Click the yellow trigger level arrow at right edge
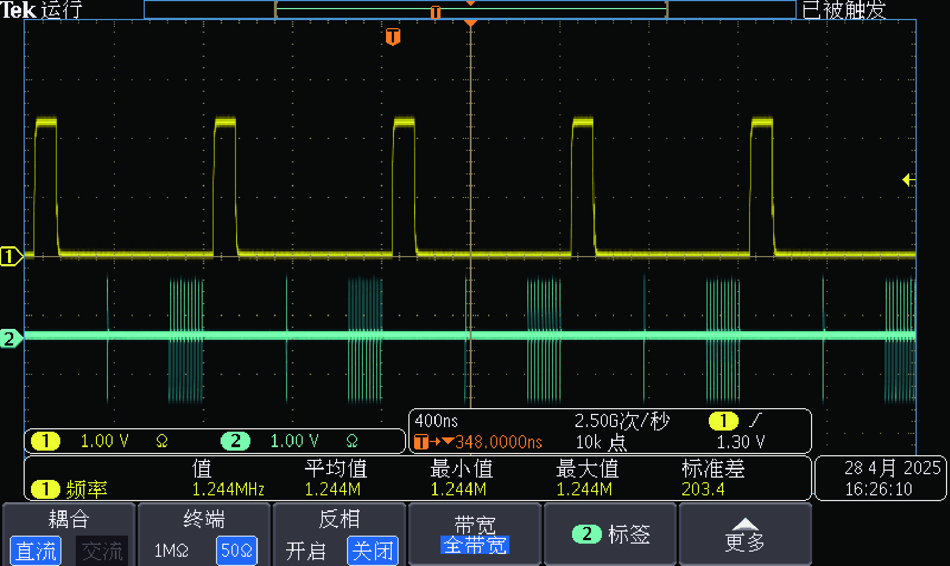The height and width of the screenshot is (566, 950). click(909, 180)
